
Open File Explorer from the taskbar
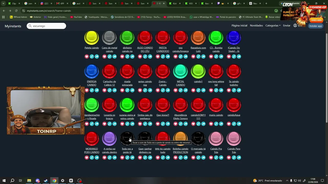[29, 181]
